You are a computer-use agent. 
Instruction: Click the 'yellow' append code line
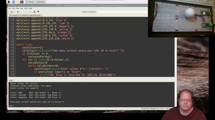click(44, 29)
